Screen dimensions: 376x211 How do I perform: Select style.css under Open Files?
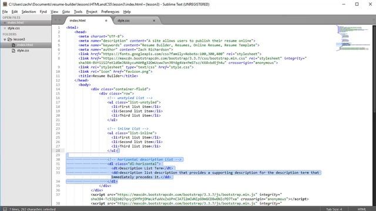(14, 28)
